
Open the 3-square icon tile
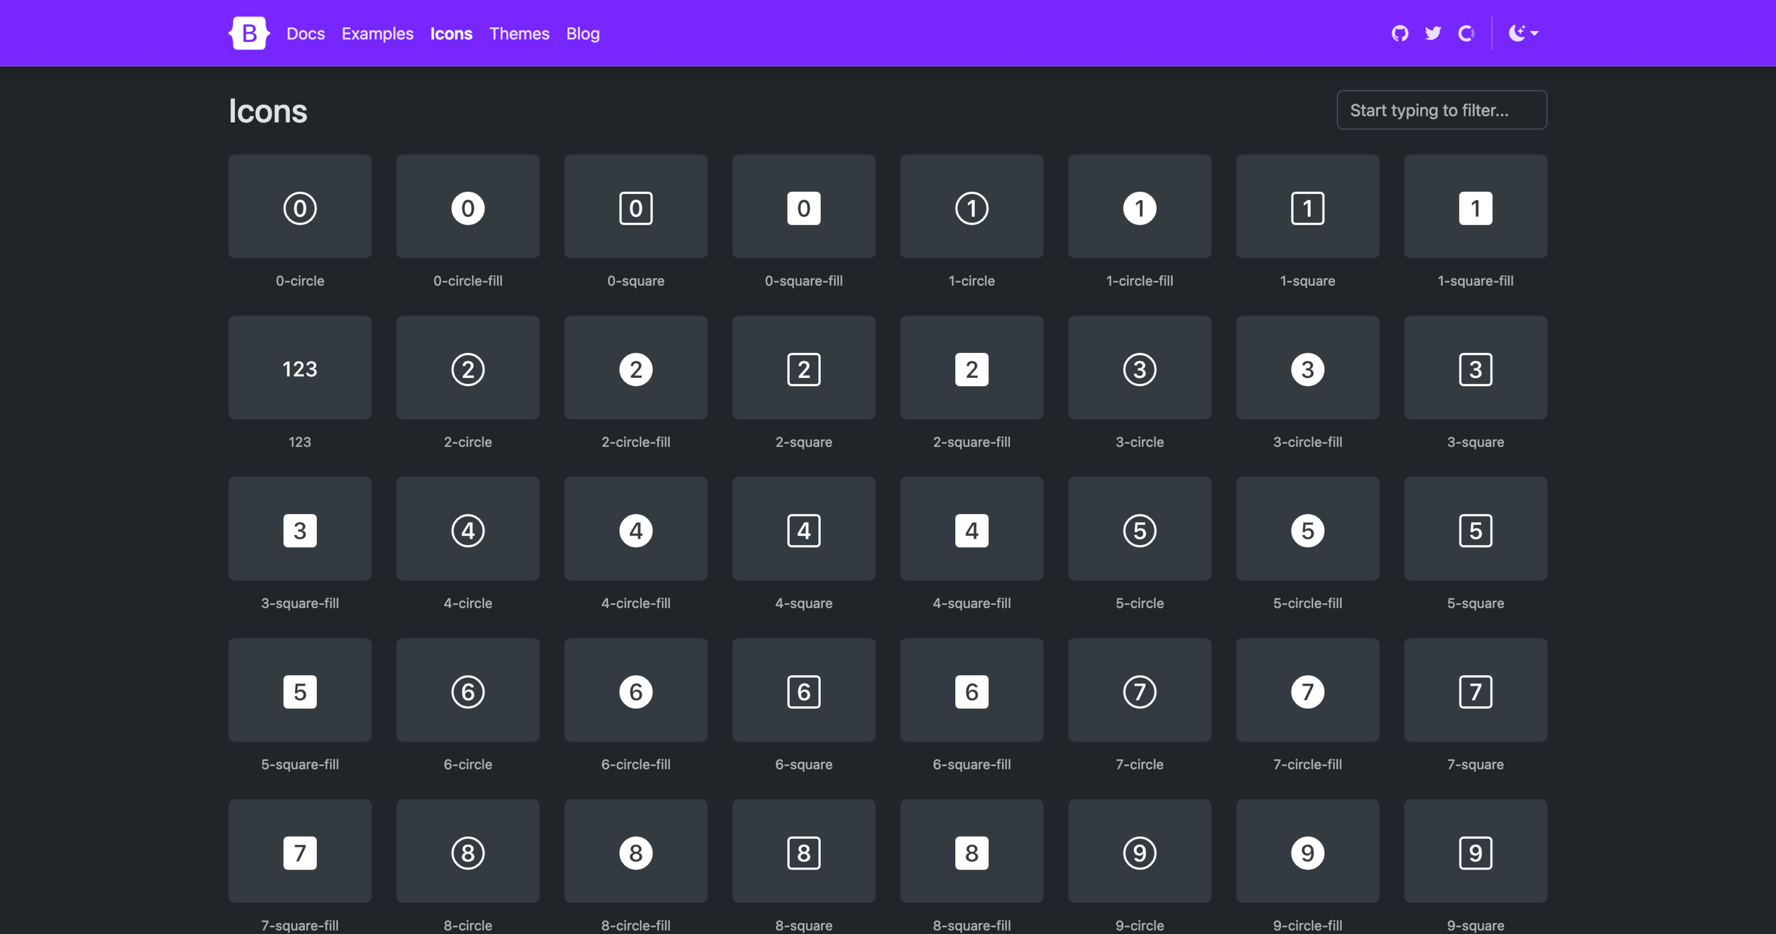click(1475, 368)
